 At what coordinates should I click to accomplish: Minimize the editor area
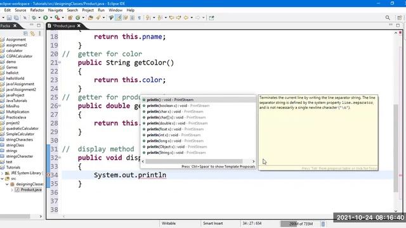pyautogui.click(x=391, y=25)
